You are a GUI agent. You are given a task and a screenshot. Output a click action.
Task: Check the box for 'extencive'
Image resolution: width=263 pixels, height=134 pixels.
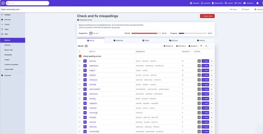[79, 80]
